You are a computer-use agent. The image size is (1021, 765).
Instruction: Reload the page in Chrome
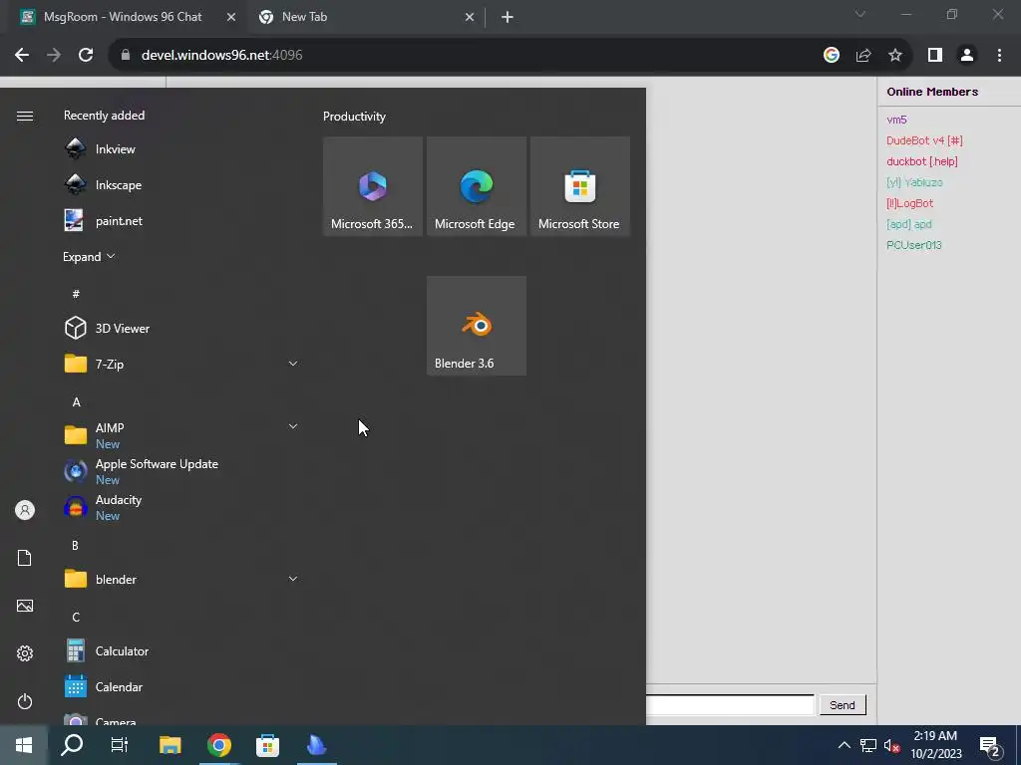tap(86, 55)
